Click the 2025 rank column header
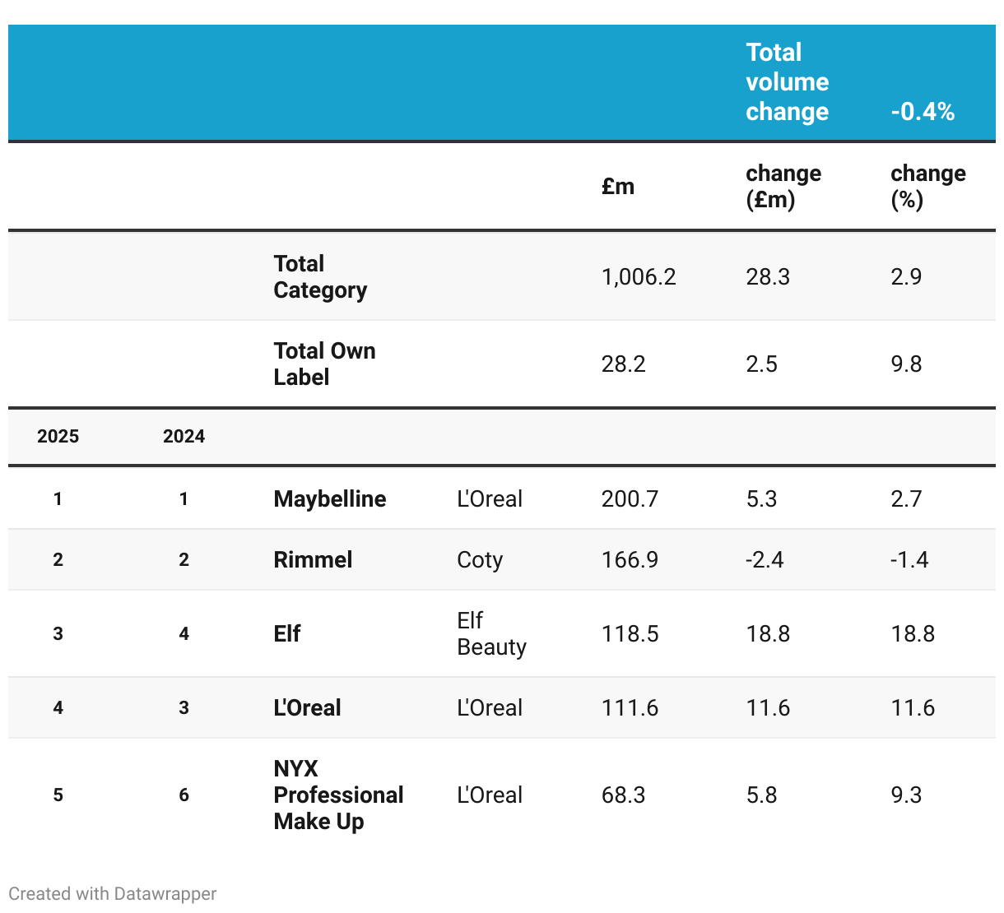Image resolution: width=1004 pixels, height=913 pixels. 58,437
